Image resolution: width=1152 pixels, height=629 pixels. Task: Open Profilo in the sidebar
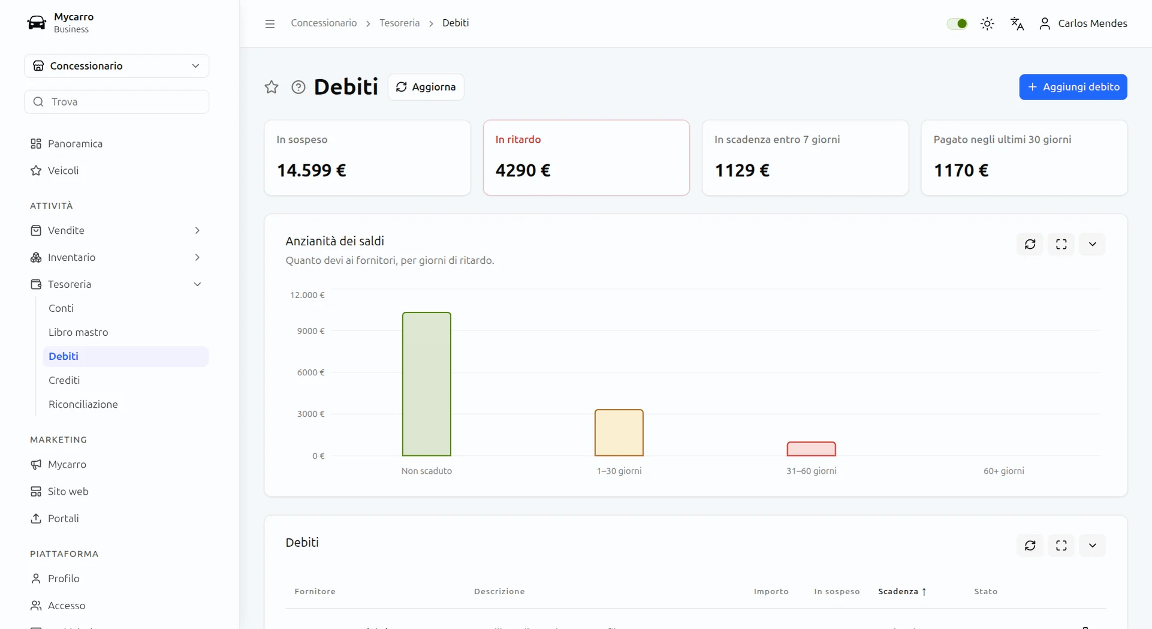[116, 579]
